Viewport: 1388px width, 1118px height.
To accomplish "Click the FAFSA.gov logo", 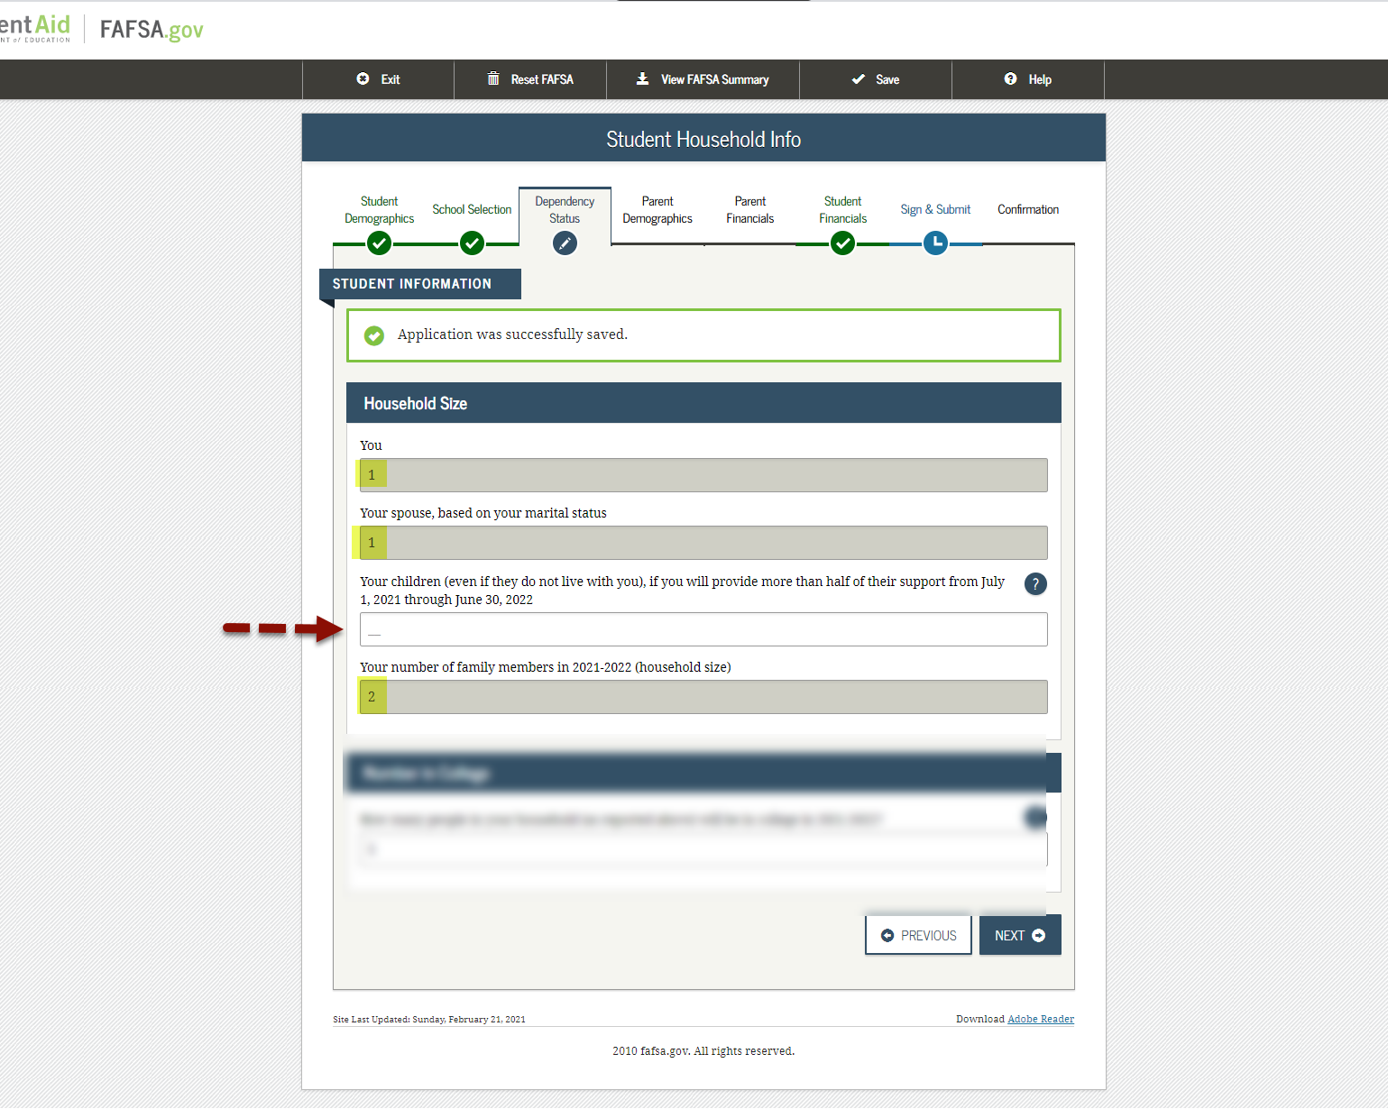I will click(151, 29).
